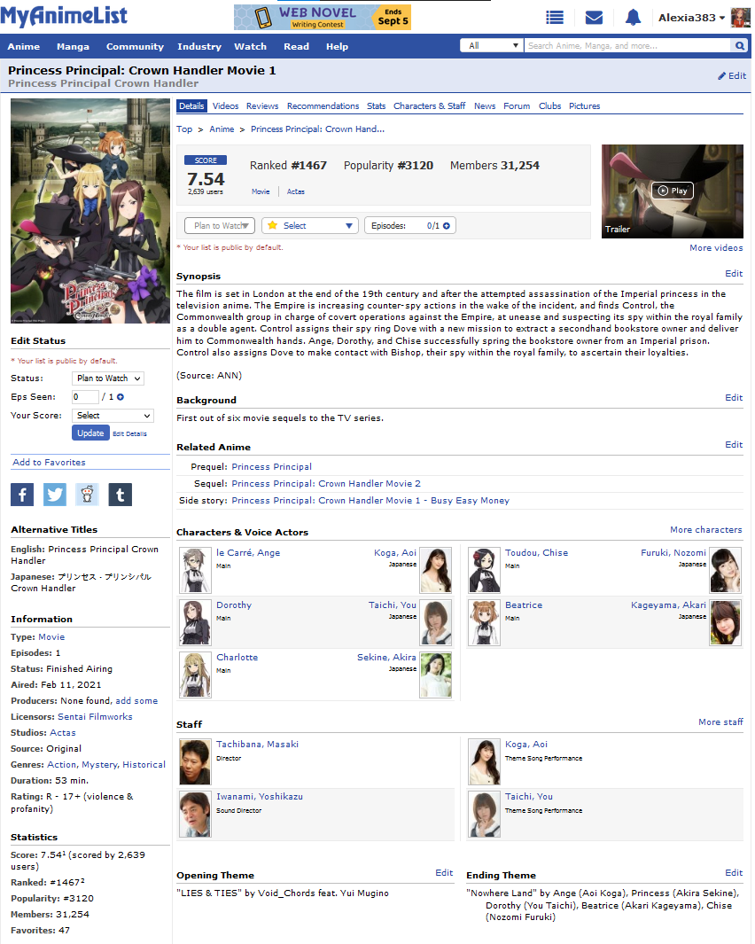Open the Manga menu
The image size is (755, 944).
point(73,46)
